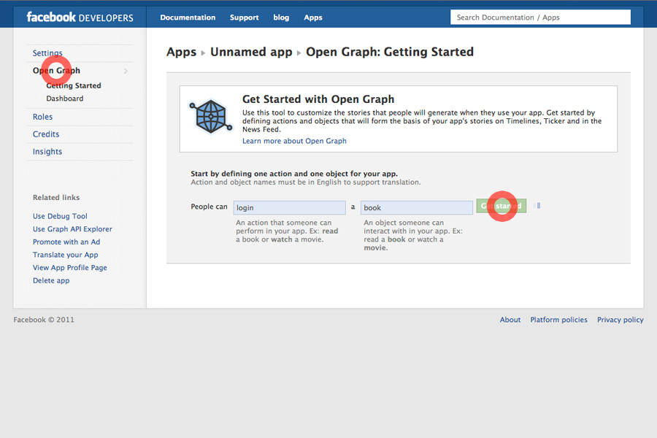The width and height of the screenshot is (657, 438).
Task: Click the object name field containing book
Action: click(416, 208)
